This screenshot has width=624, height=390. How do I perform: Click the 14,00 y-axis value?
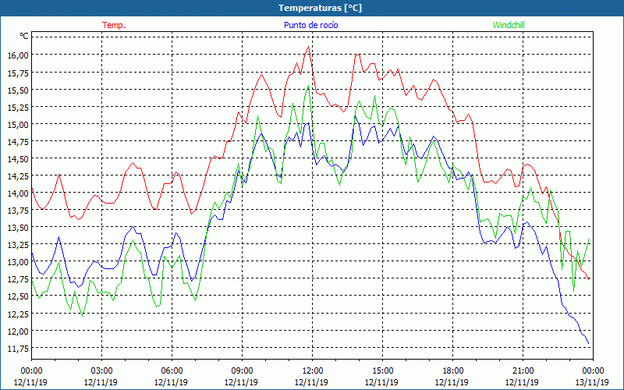[x=18, y=193]
